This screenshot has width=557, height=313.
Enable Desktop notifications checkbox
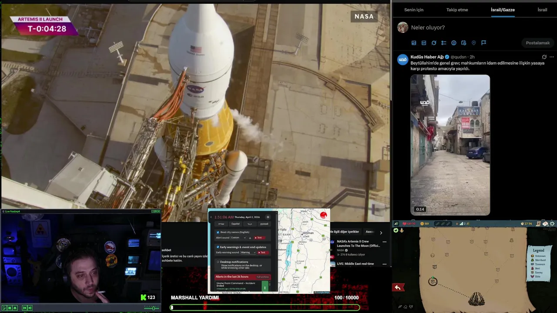[218, 262]
